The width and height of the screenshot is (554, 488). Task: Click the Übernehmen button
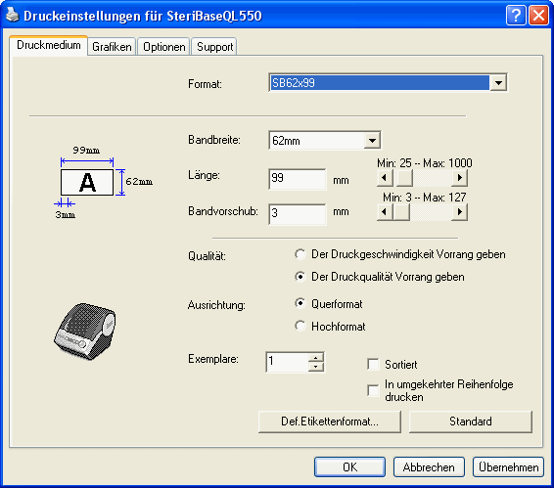pos(508,467)
